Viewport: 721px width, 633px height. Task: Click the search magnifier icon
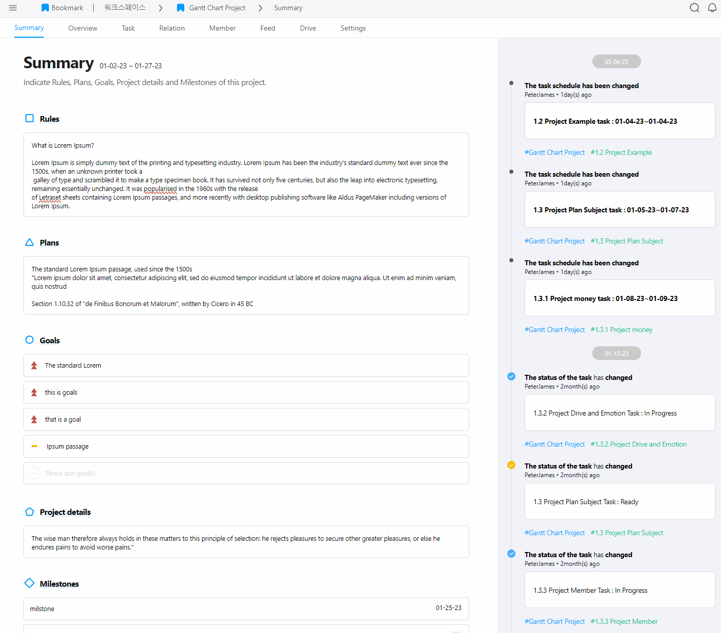694,8
